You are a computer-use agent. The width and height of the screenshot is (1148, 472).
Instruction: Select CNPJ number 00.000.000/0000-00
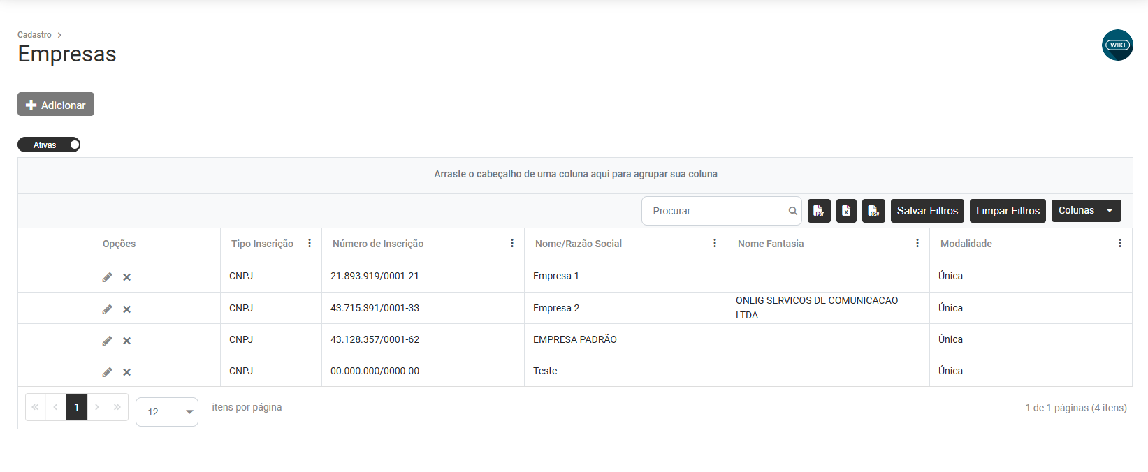[x=375, y=371]
